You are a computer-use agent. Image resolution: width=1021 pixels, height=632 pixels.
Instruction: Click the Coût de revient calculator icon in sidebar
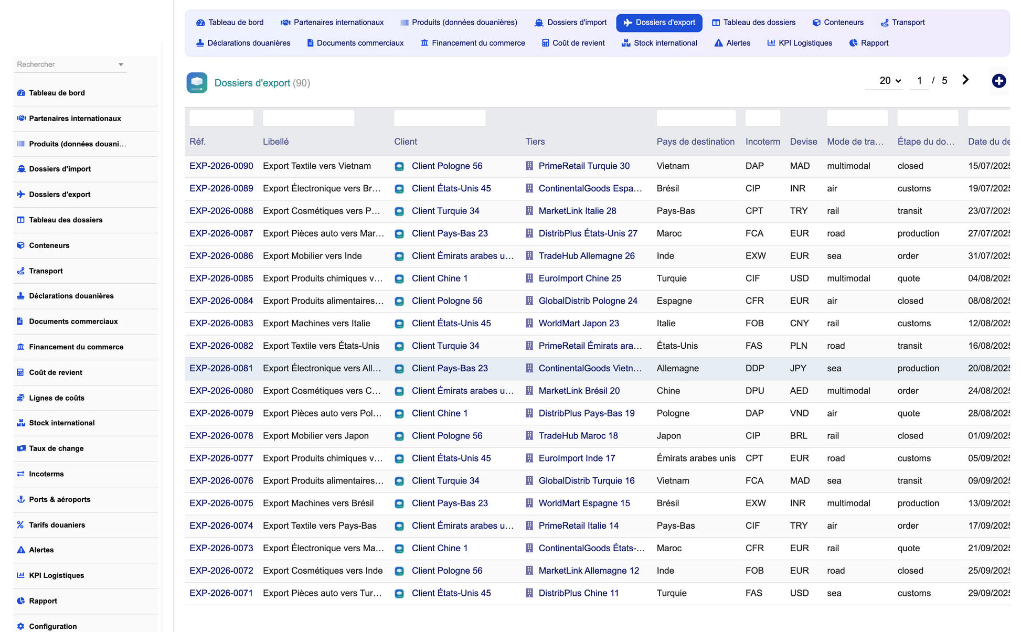tap(20, 372)
